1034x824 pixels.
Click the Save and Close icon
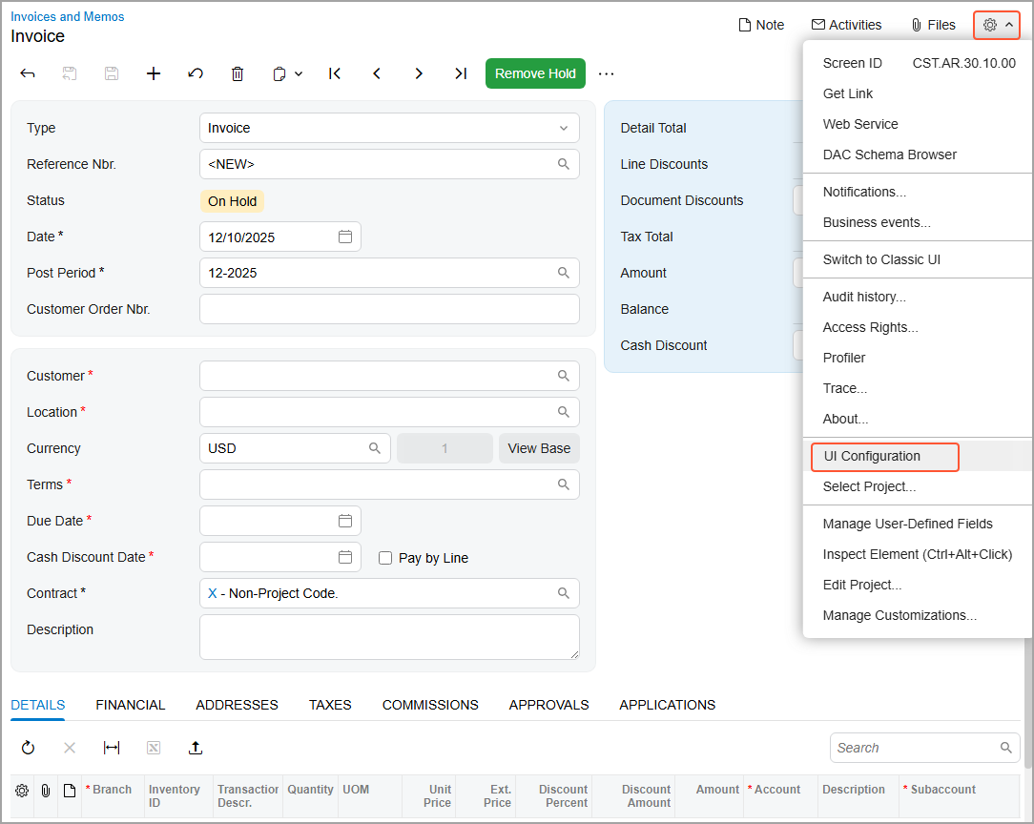click(x=70, y=73)
